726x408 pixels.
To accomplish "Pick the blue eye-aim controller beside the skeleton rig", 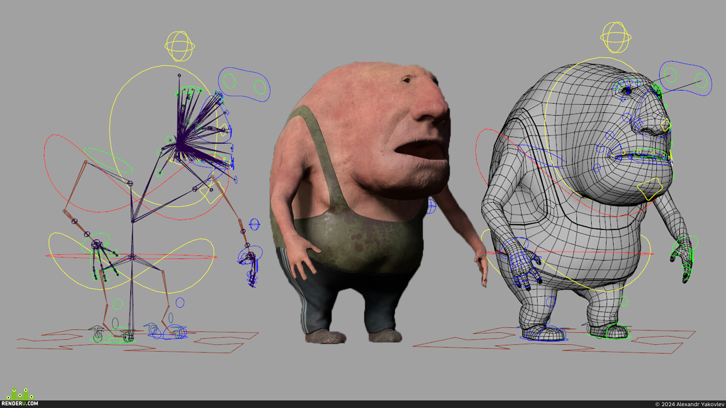I will coord(244,84).
